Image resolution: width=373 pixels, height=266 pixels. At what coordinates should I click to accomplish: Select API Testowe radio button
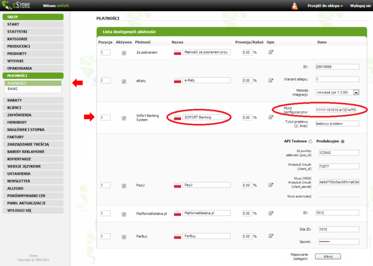pos(310,141)
